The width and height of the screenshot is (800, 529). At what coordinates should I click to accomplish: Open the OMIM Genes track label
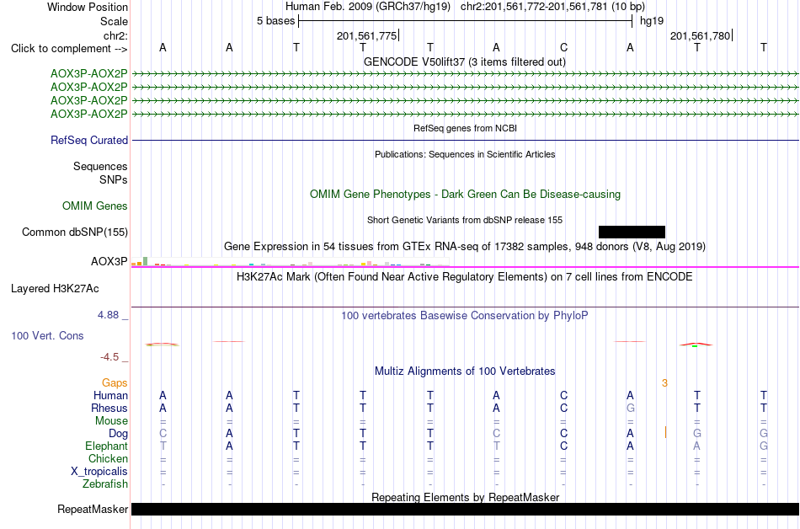coord(94,206)
